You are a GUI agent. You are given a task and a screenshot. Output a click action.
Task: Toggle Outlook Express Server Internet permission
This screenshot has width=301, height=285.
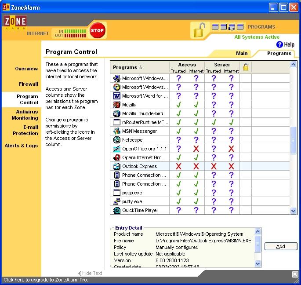231,166
